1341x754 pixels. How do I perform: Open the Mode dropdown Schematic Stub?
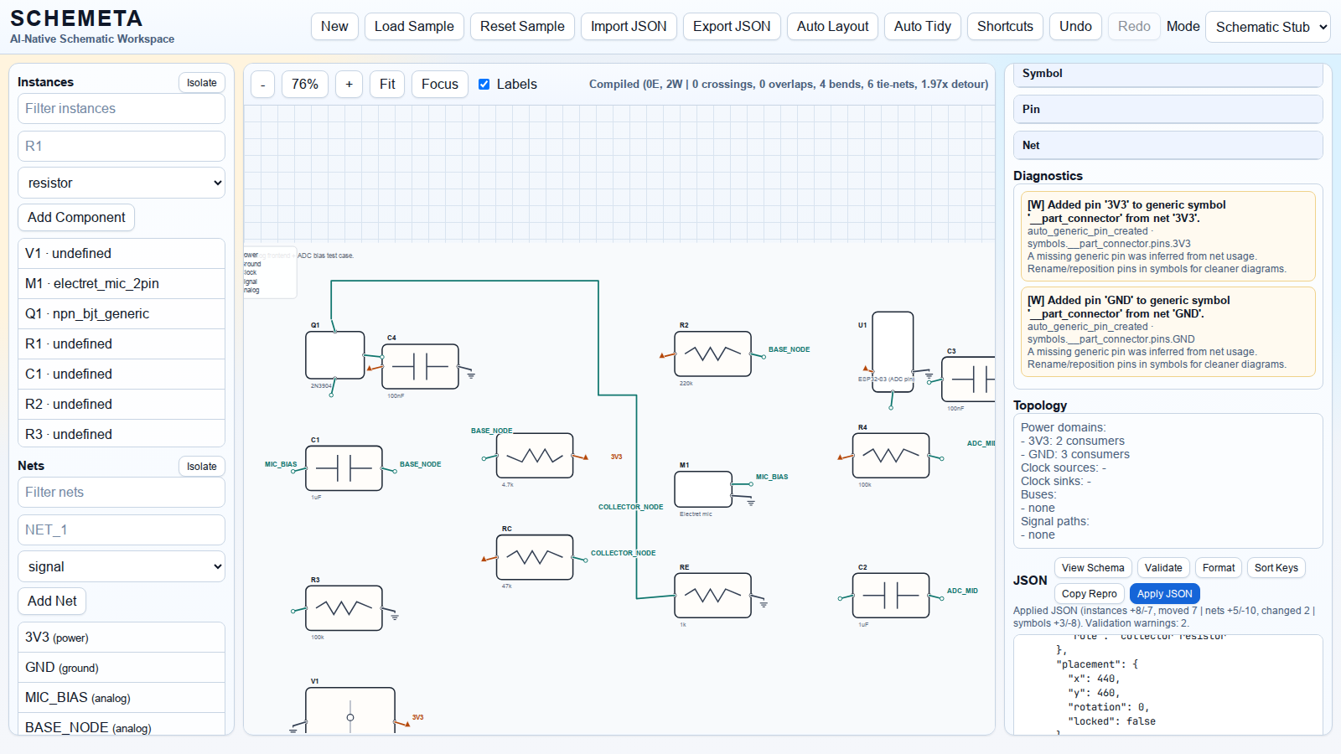[x=1267, y=27]
